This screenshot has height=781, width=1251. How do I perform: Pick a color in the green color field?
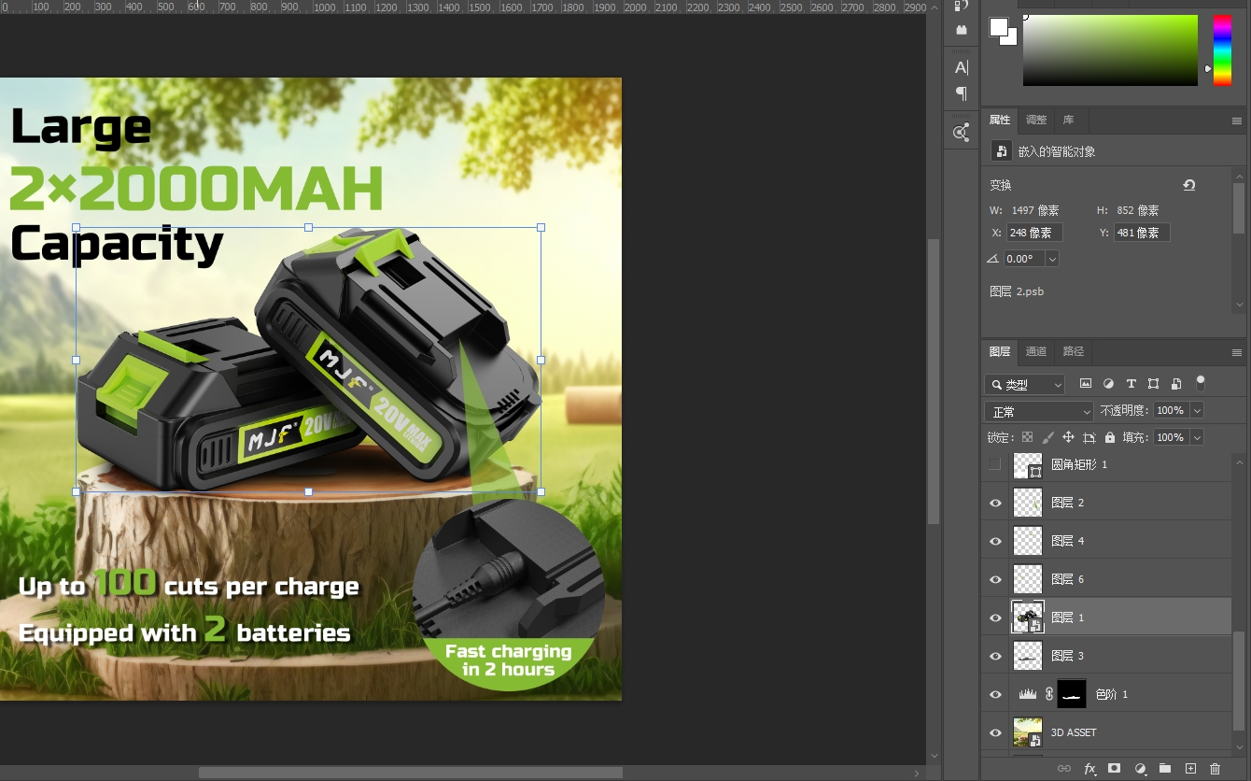point(1110,50)
